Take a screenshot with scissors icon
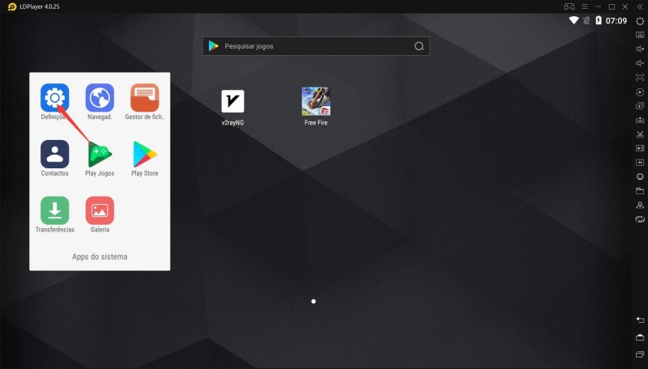This screenshot has height=369, width=648. pyautogui.click(x=640, y=134)
